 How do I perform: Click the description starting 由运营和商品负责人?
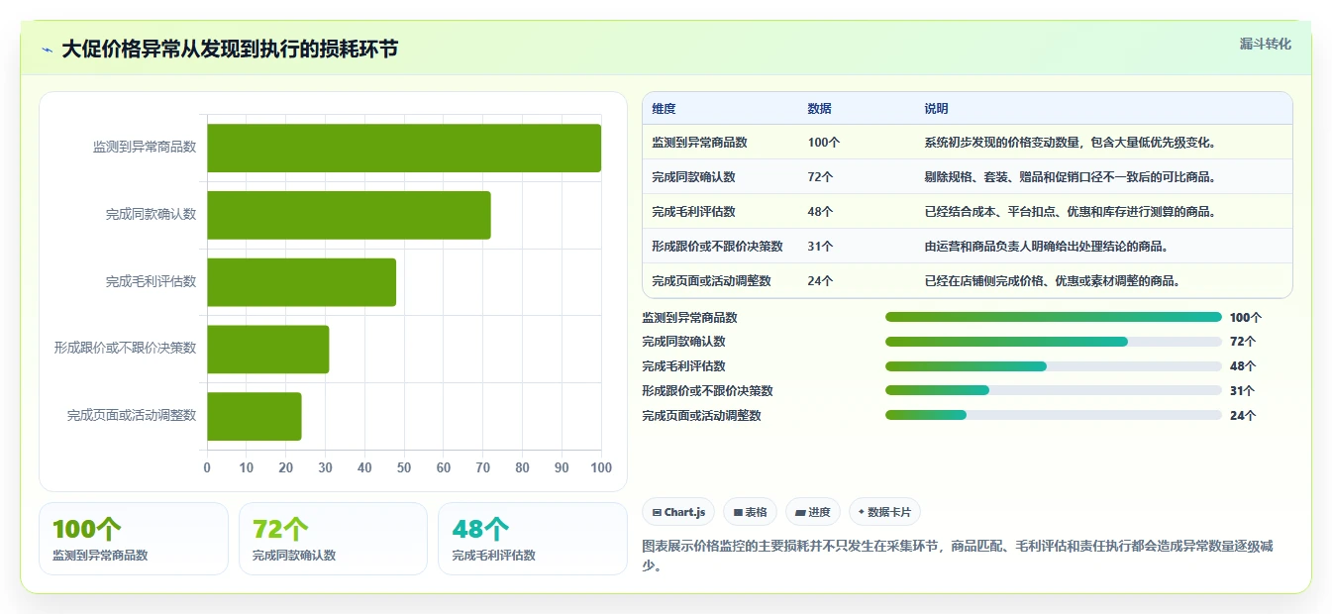(1046, 247)
